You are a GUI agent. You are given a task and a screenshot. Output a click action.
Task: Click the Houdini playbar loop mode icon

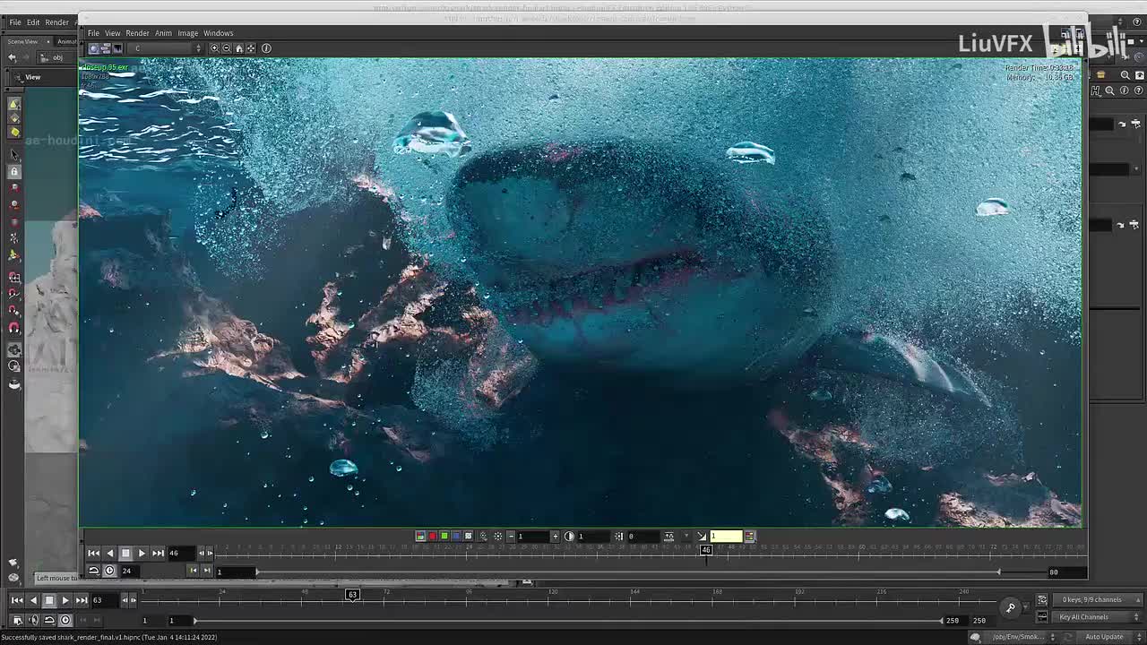click(49, 620)
